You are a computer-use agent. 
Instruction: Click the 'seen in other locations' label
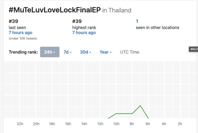point(157,27)
